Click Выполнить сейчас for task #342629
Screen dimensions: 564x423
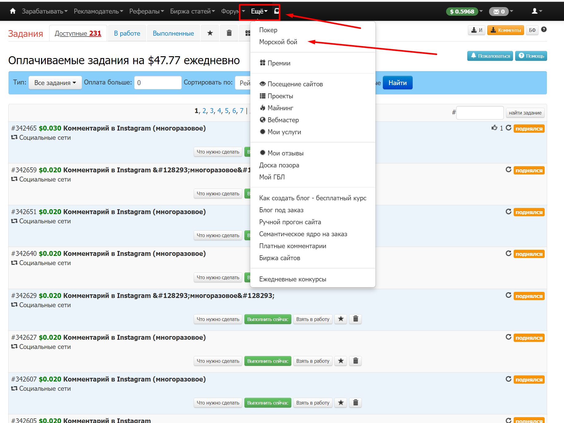pos(268,319)
